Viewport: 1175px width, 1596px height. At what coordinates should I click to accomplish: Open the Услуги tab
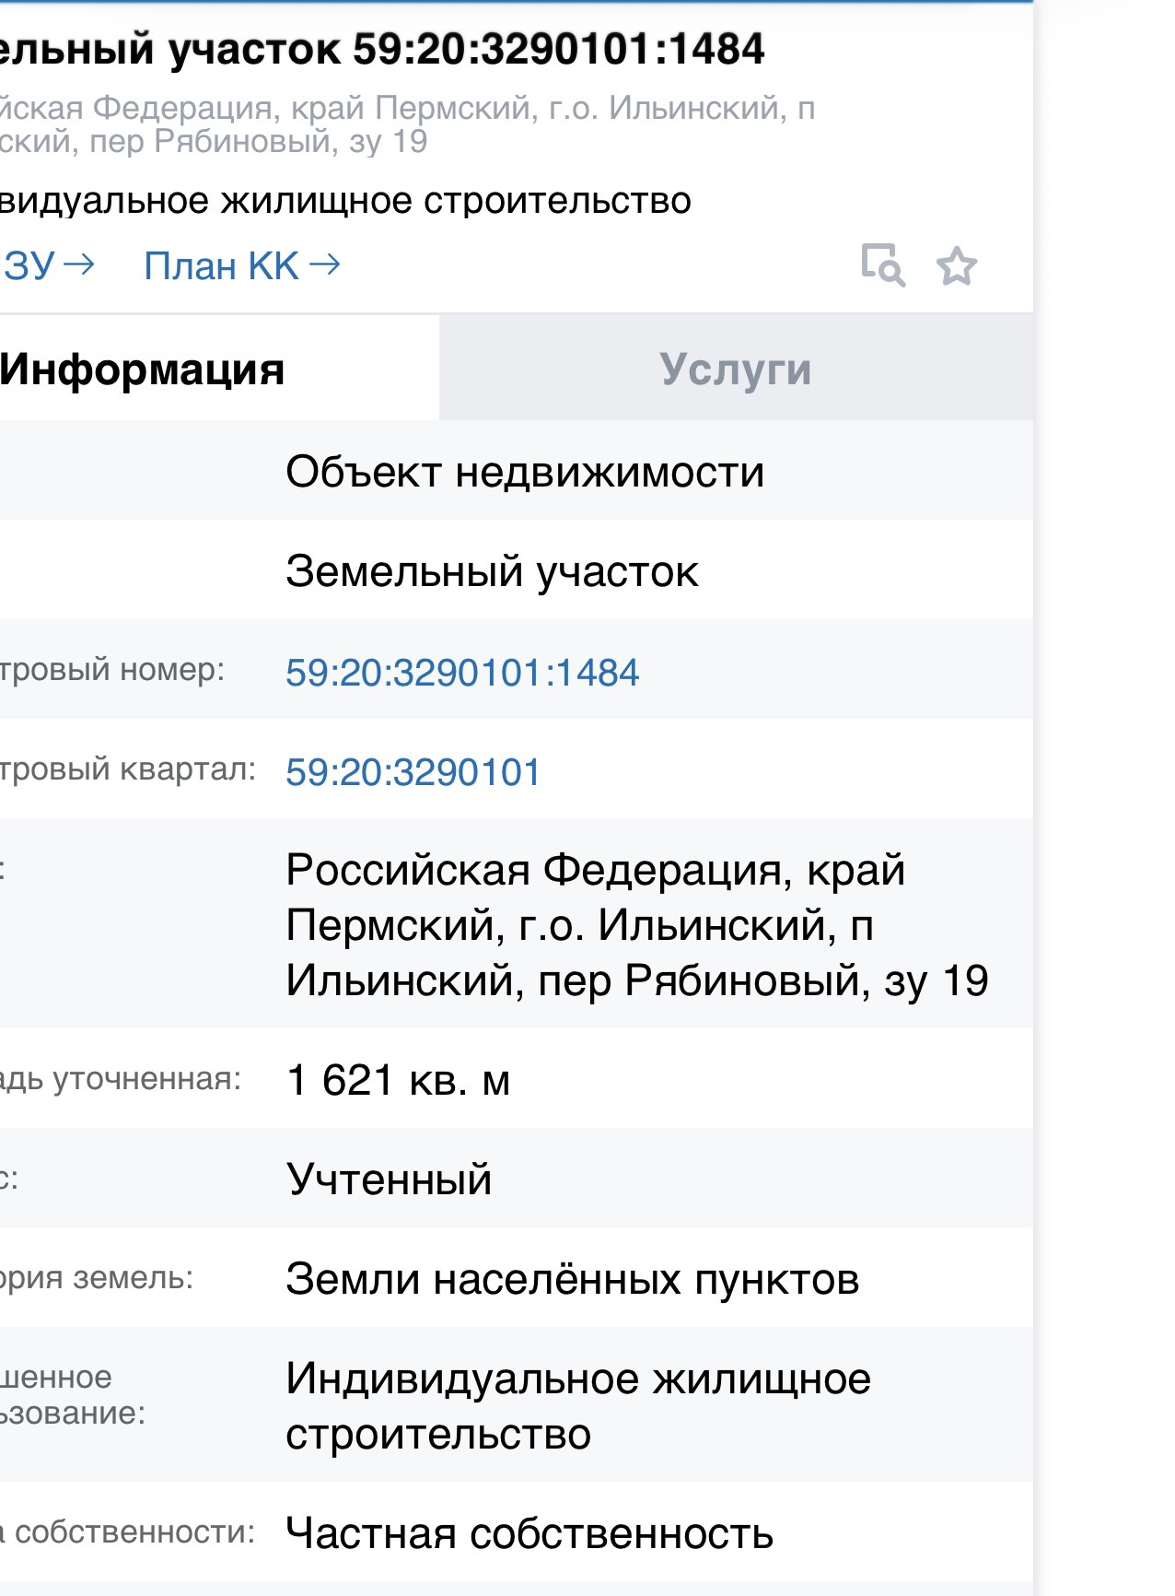point(735,369)
